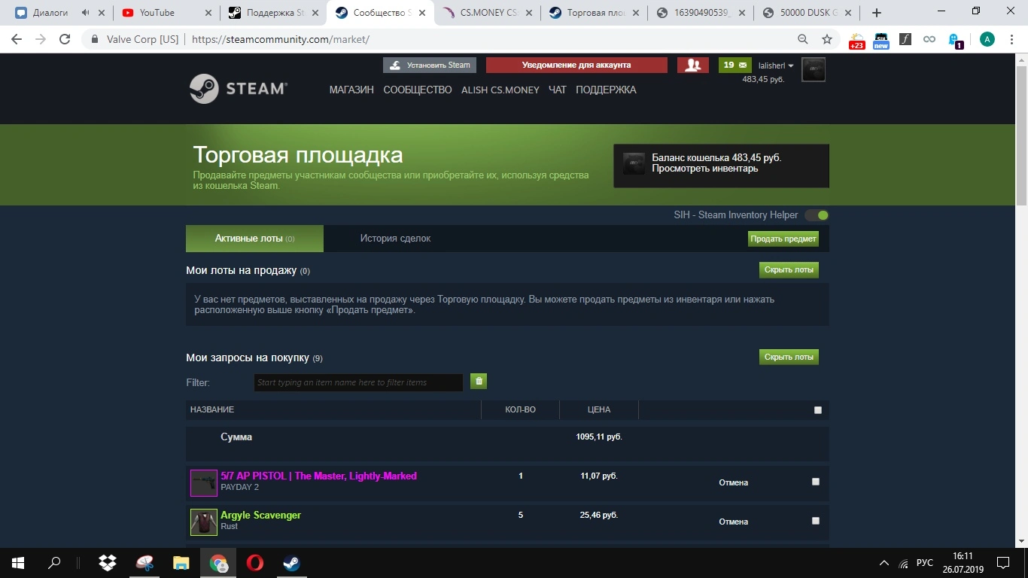Open МАГАЗИН in the Steam menu
1028x578 pixels.
[351, 90]
